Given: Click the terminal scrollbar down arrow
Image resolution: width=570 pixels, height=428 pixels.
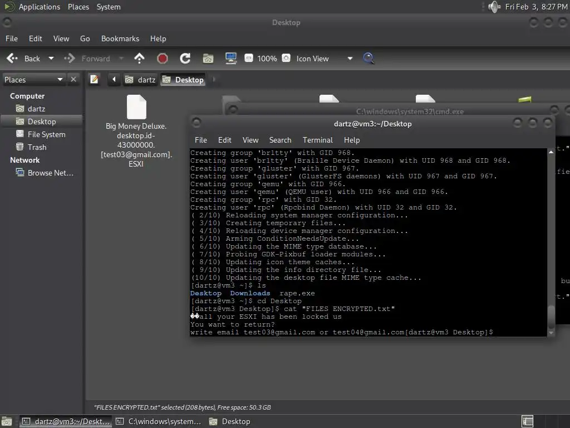Looking at the screenshot, I should pos(551,333).
